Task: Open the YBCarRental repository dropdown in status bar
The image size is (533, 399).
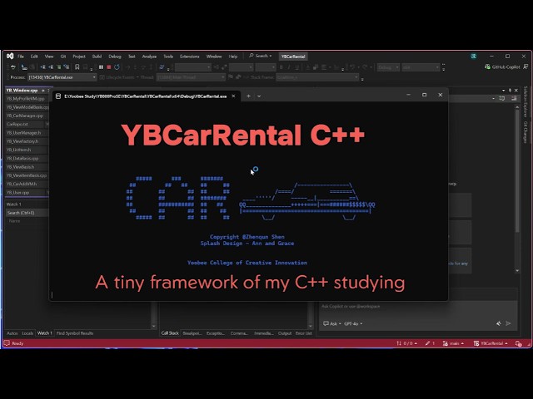Action: click(491, 343)
